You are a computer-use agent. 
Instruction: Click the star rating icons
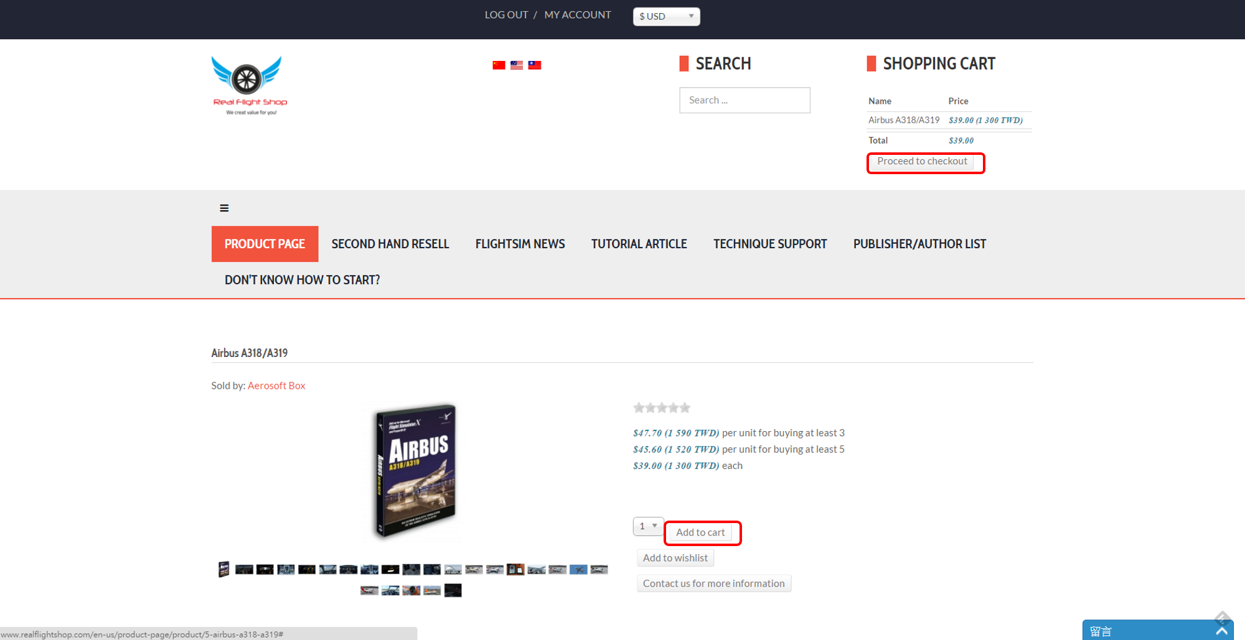pyautogui.click(x=662, y=408)
